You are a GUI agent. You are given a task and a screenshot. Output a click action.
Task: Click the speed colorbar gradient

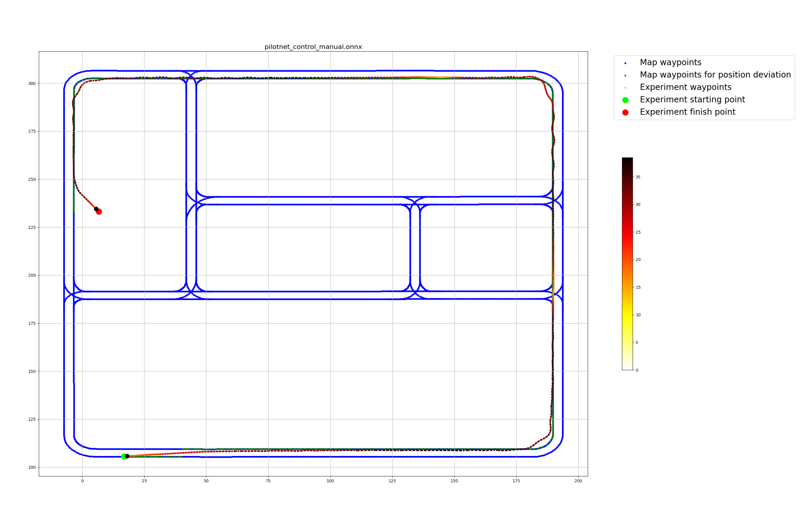(628, 264)
